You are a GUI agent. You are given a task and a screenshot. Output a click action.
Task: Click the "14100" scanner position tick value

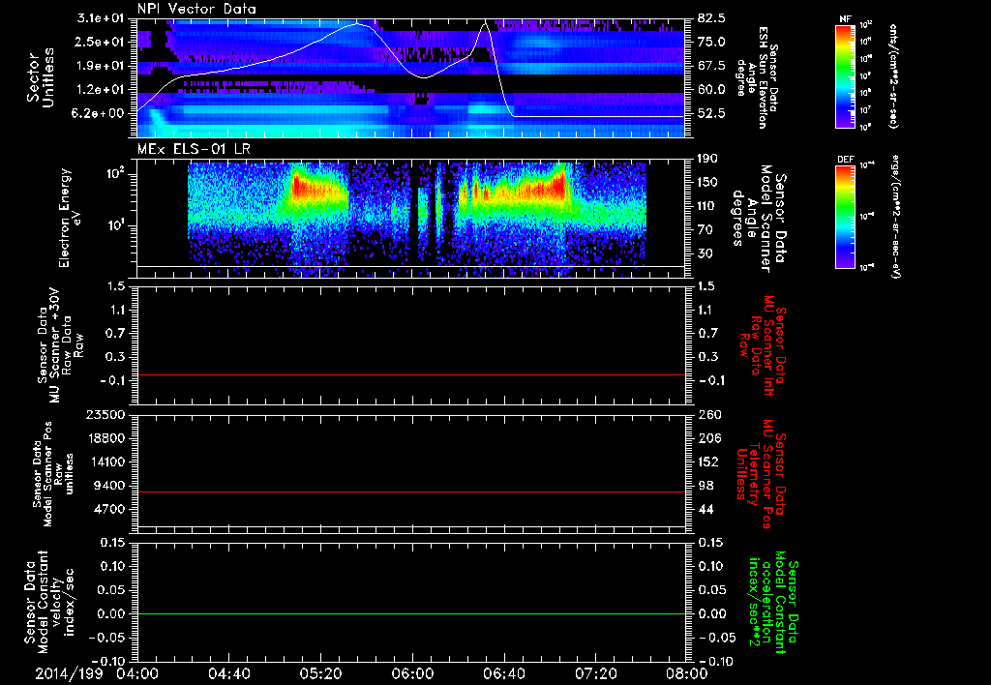click(x=106, y=462)
